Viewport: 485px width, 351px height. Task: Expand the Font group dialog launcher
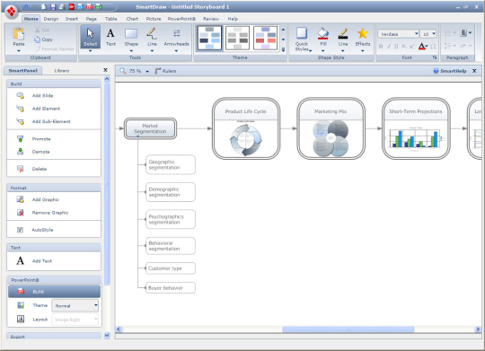point(435,57)
